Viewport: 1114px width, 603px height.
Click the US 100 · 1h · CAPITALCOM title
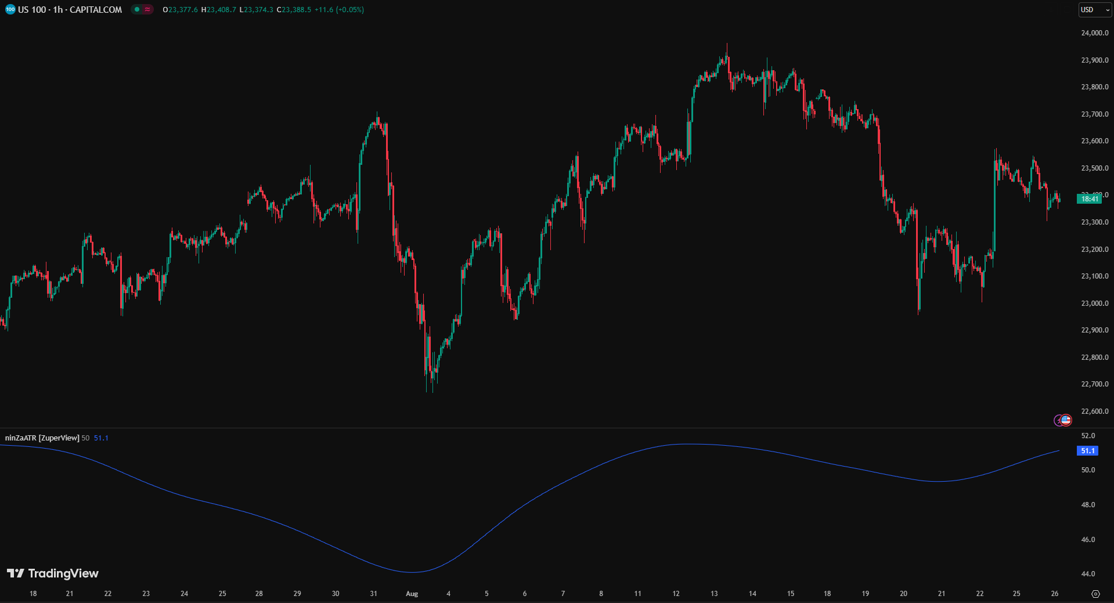pyautogui.click(x=70, y=10)
